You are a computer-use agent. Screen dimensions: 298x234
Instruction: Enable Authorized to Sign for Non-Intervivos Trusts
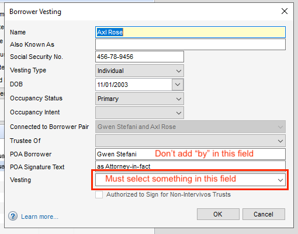[99, 194]
